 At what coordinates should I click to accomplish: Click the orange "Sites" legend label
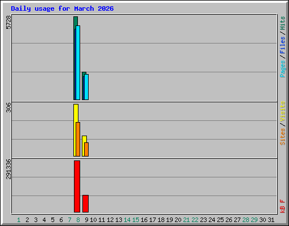(x=283, y=137)
